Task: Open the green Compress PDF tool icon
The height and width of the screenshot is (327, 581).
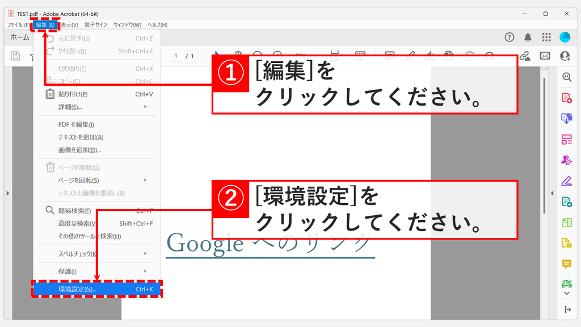Action: click(x=567, y=223)
